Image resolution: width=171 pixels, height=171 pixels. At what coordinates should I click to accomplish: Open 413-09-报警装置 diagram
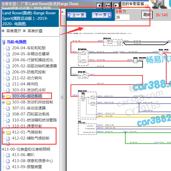[27, 167]
